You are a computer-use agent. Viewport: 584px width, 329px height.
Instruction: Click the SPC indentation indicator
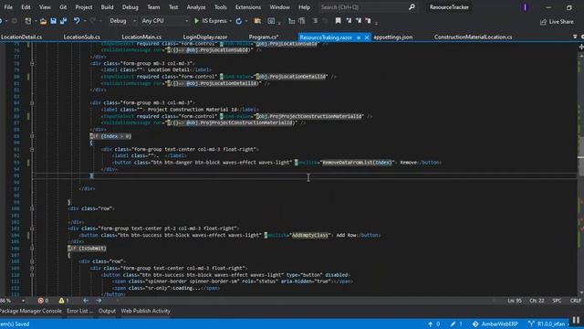click(557, 301)
